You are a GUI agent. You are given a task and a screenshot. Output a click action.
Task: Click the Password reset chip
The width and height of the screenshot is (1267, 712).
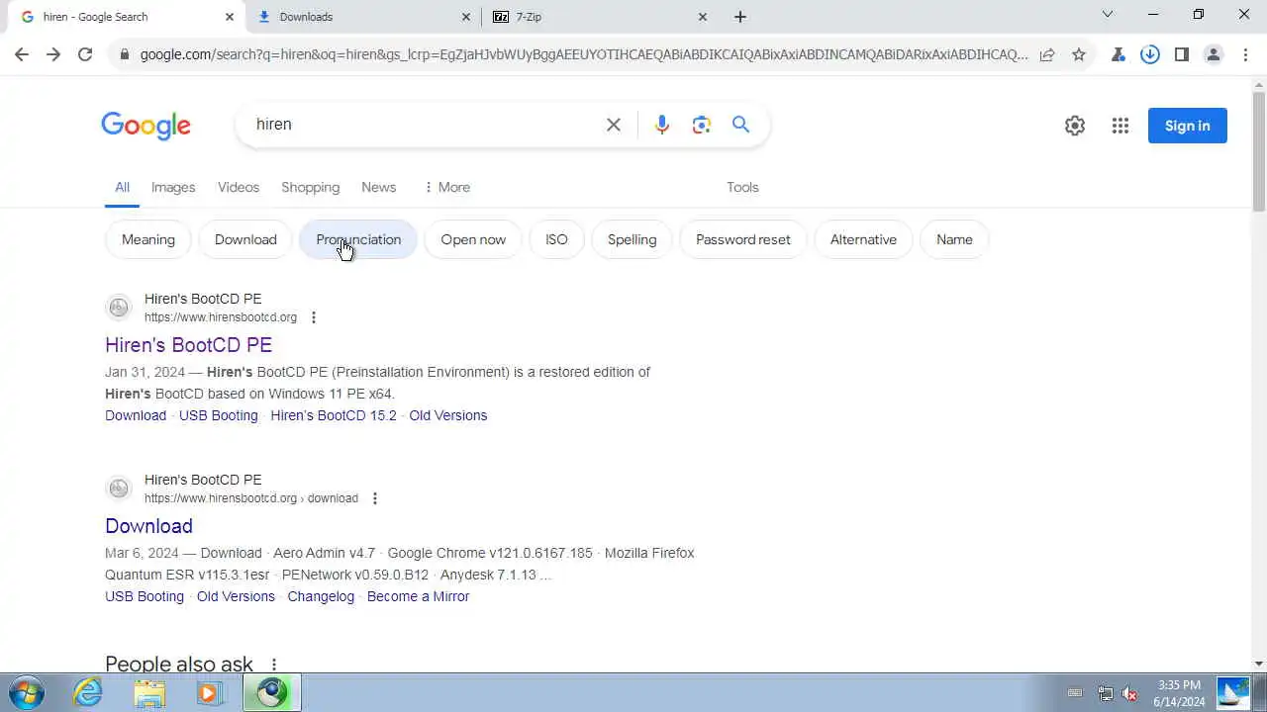click(743, 239)
